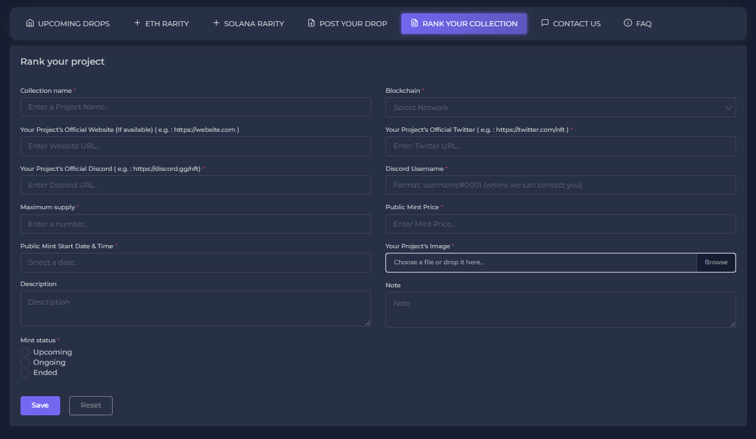Click the info circle icon beside FAQ
756x439 pixels.
[x=628, y=24]
